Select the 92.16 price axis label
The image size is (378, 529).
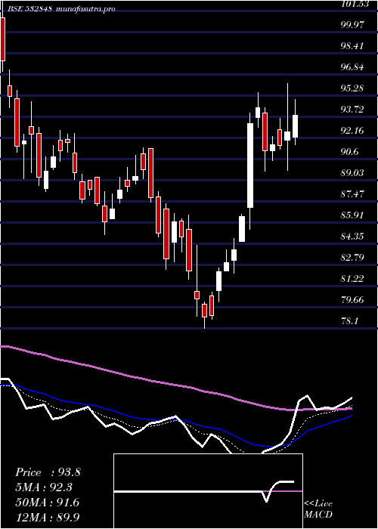pos(353,131)
